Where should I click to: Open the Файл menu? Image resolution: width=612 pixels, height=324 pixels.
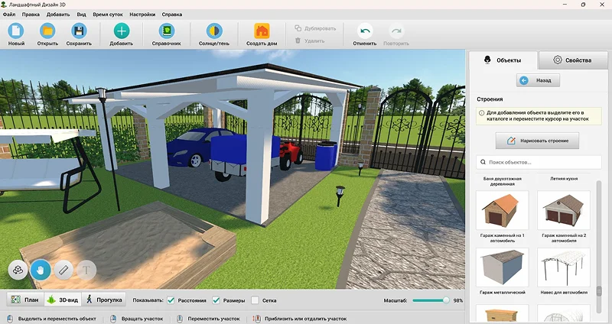[x=9, y=15]
